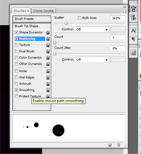This screenshot has height=154, width=141.
Task: Enable the Both Axes checkbox
Action: 79,18
